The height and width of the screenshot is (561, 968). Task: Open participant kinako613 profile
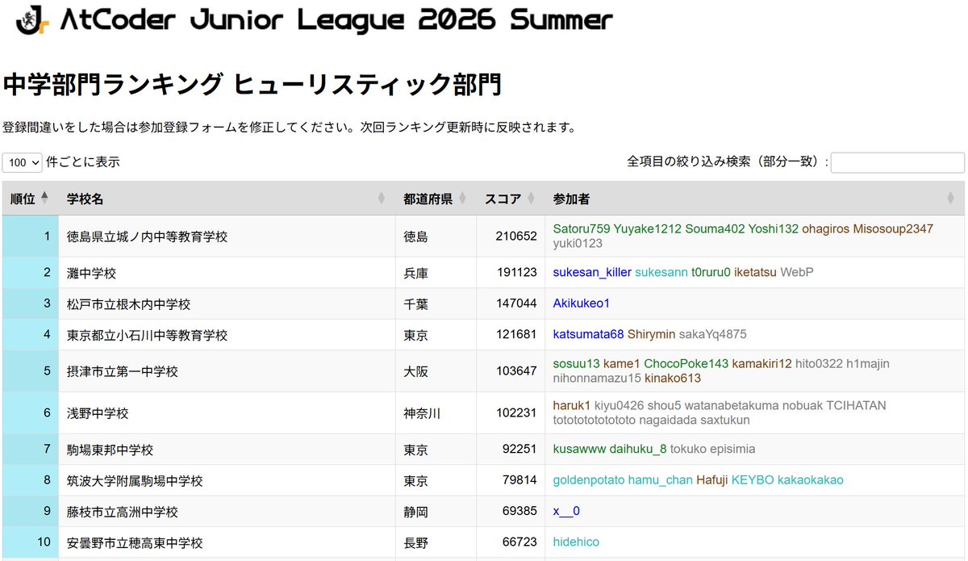point(673,379)
